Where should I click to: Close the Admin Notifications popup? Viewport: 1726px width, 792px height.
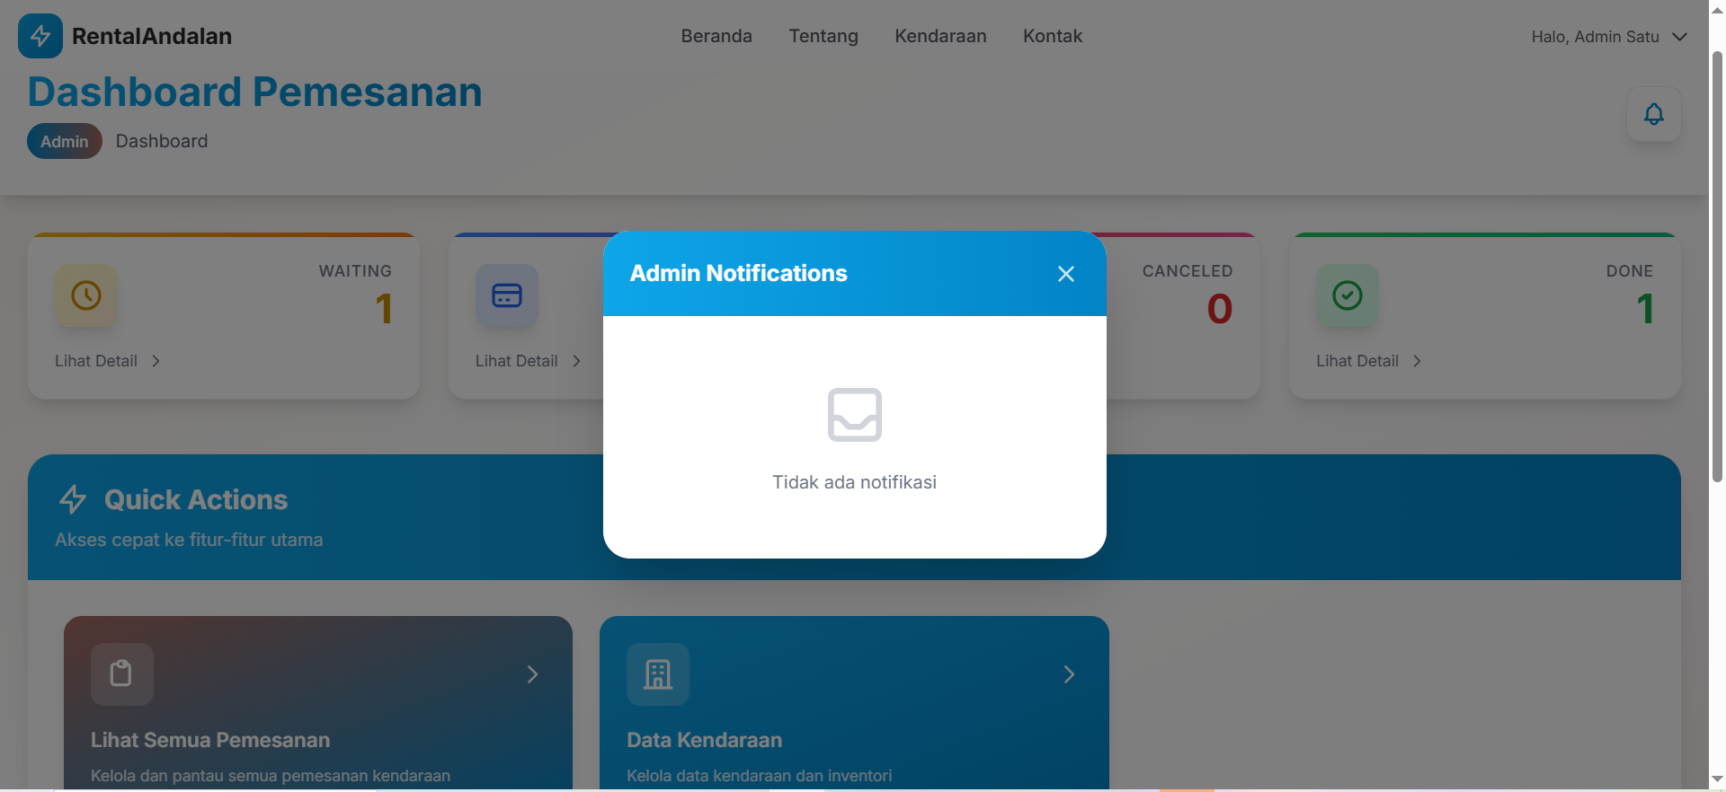pyautogui.click(x=1065, y=274)
